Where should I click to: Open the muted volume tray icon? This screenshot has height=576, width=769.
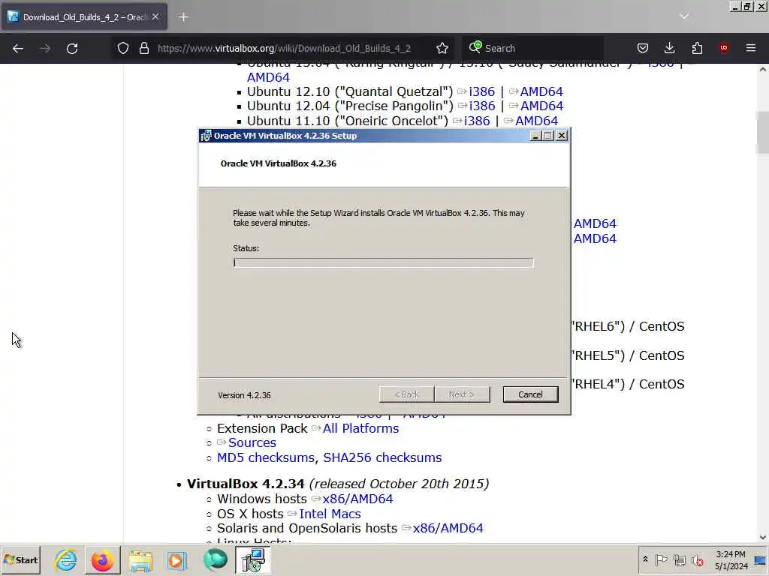pos(697,559)
